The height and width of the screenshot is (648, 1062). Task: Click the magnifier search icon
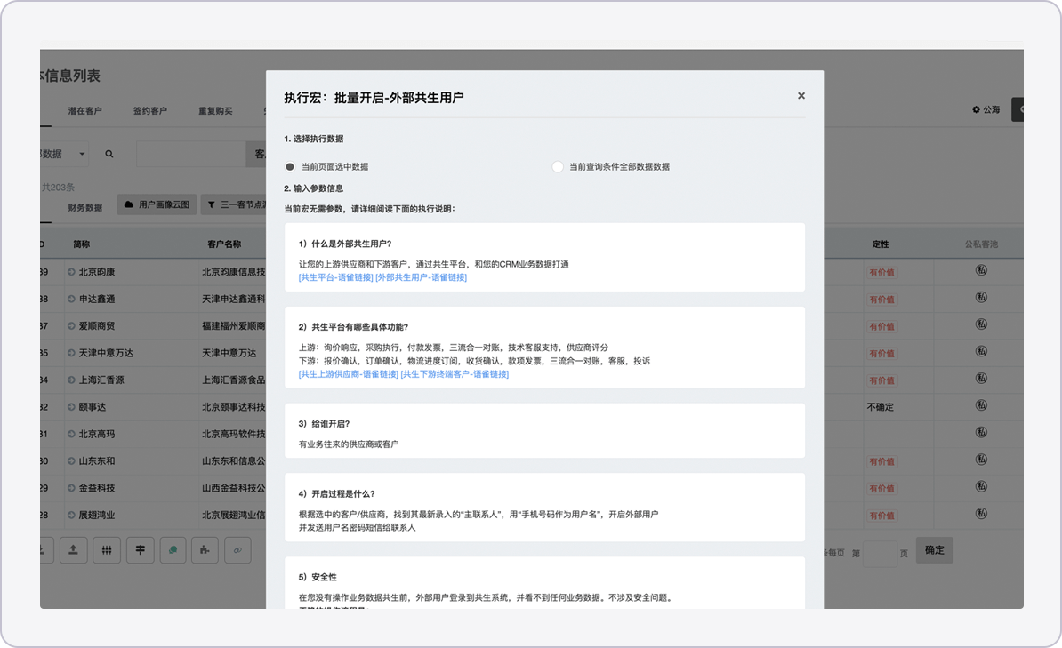109,154
